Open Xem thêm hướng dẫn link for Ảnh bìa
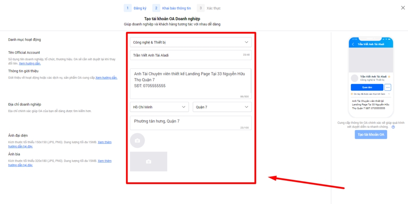Screen dimensions: 408x204 point(104,161)
